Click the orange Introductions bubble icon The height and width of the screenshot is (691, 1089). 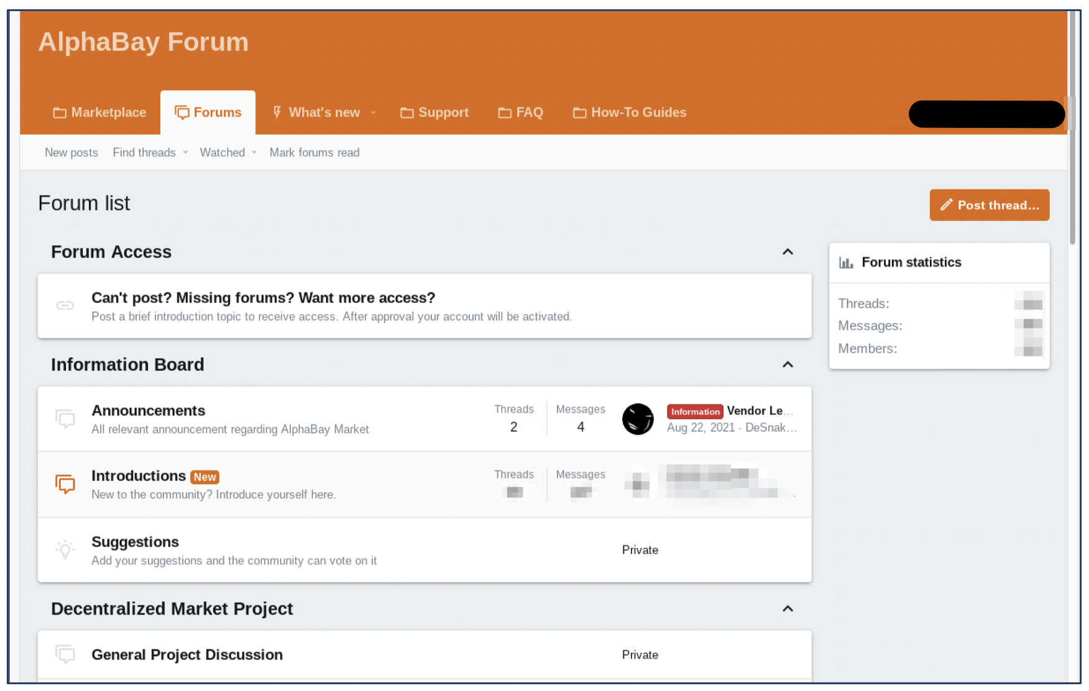coord(65,483)
